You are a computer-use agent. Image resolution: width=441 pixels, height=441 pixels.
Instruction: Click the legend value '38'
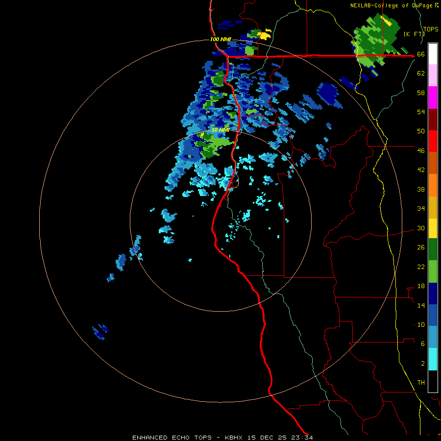[421, 189]
